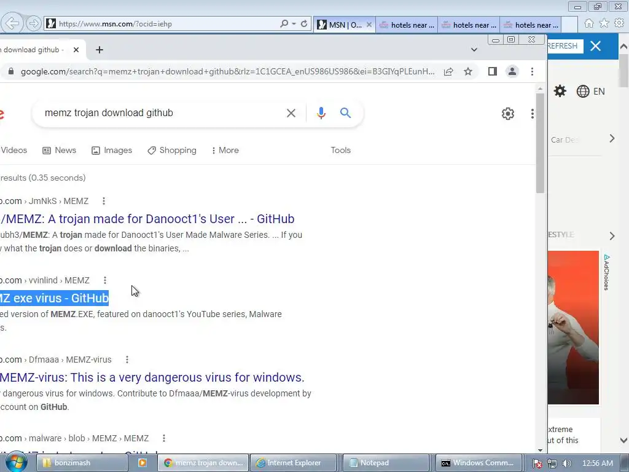Open the MEMZ trojan Danooct1 GitHub link
Viewport: 629px width, 472px height.
coord(147,219)
